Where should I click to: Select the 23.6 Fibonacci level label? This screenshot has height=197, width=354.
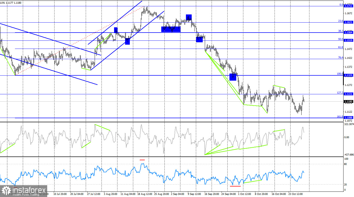[341, 21]
